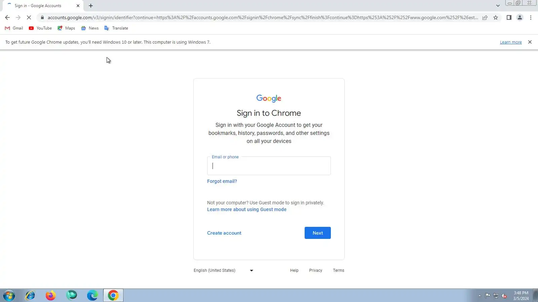Image resolution: width=538 pixels, height=302 pixels.
Task: Launch Firefox from the taskbar
Action: click(51, 295)
